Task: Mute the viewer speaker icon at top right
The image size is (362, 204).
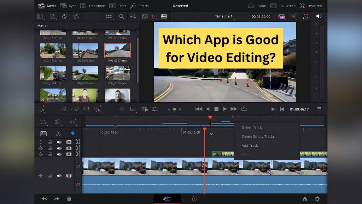Action: click(x=319, y=16)
